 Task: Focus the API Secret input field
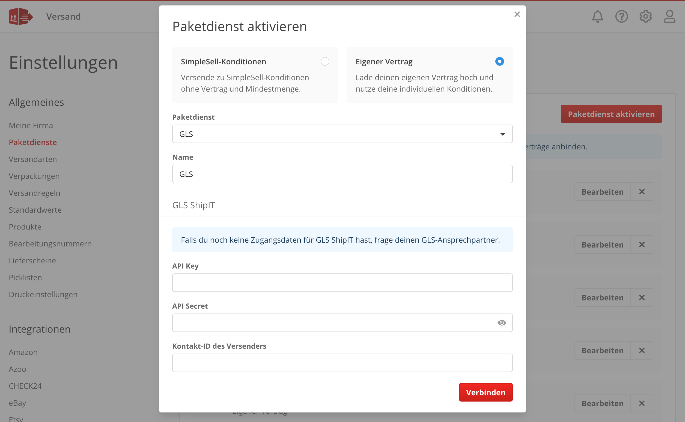coord(342,323)
